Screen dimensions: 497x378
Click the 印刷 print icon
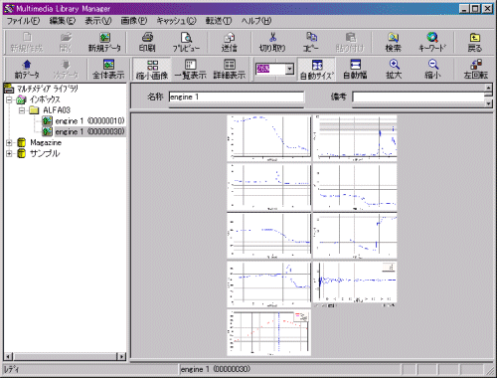[x=147, y=43]
